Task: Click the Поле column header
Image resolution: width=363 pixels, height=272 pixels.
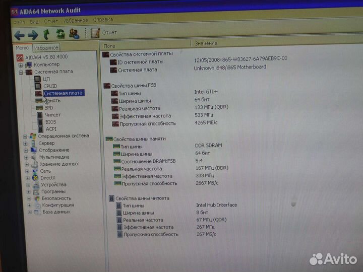Action: 109,46
